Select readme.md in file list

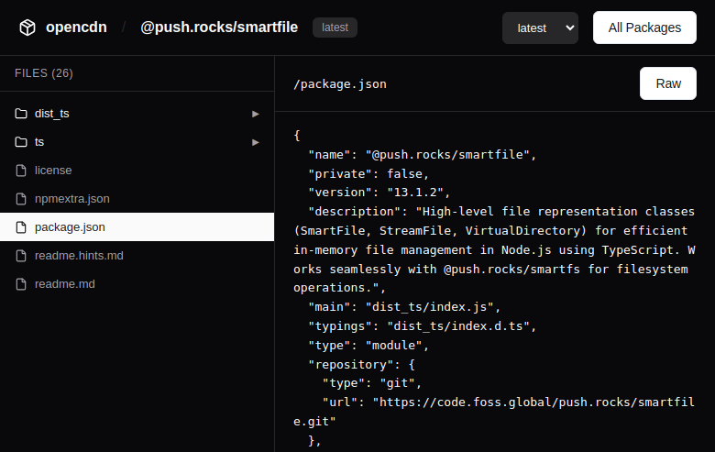[x=65, y=284]
